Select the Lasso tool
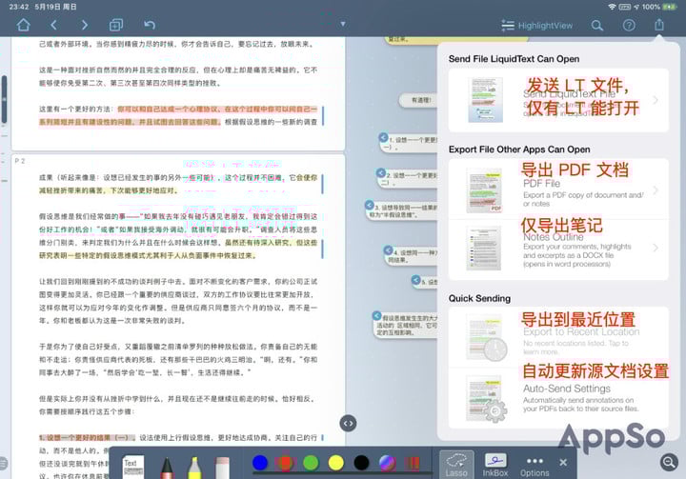The height and width of the screenshot is (479, 686). [x=456, y=465]
